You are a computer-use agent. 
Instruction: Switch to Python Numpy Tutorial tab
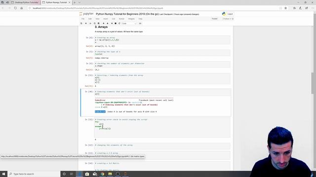[x=56, y=2]
